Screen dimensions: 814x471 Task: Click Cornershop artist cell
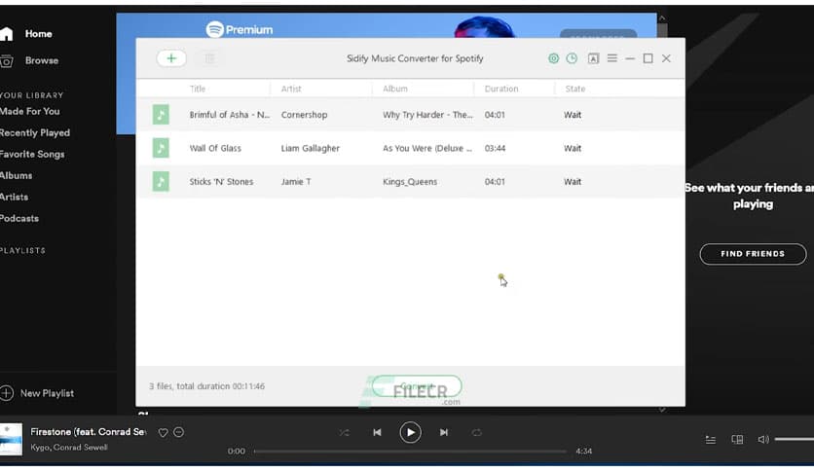click(304, 115)
